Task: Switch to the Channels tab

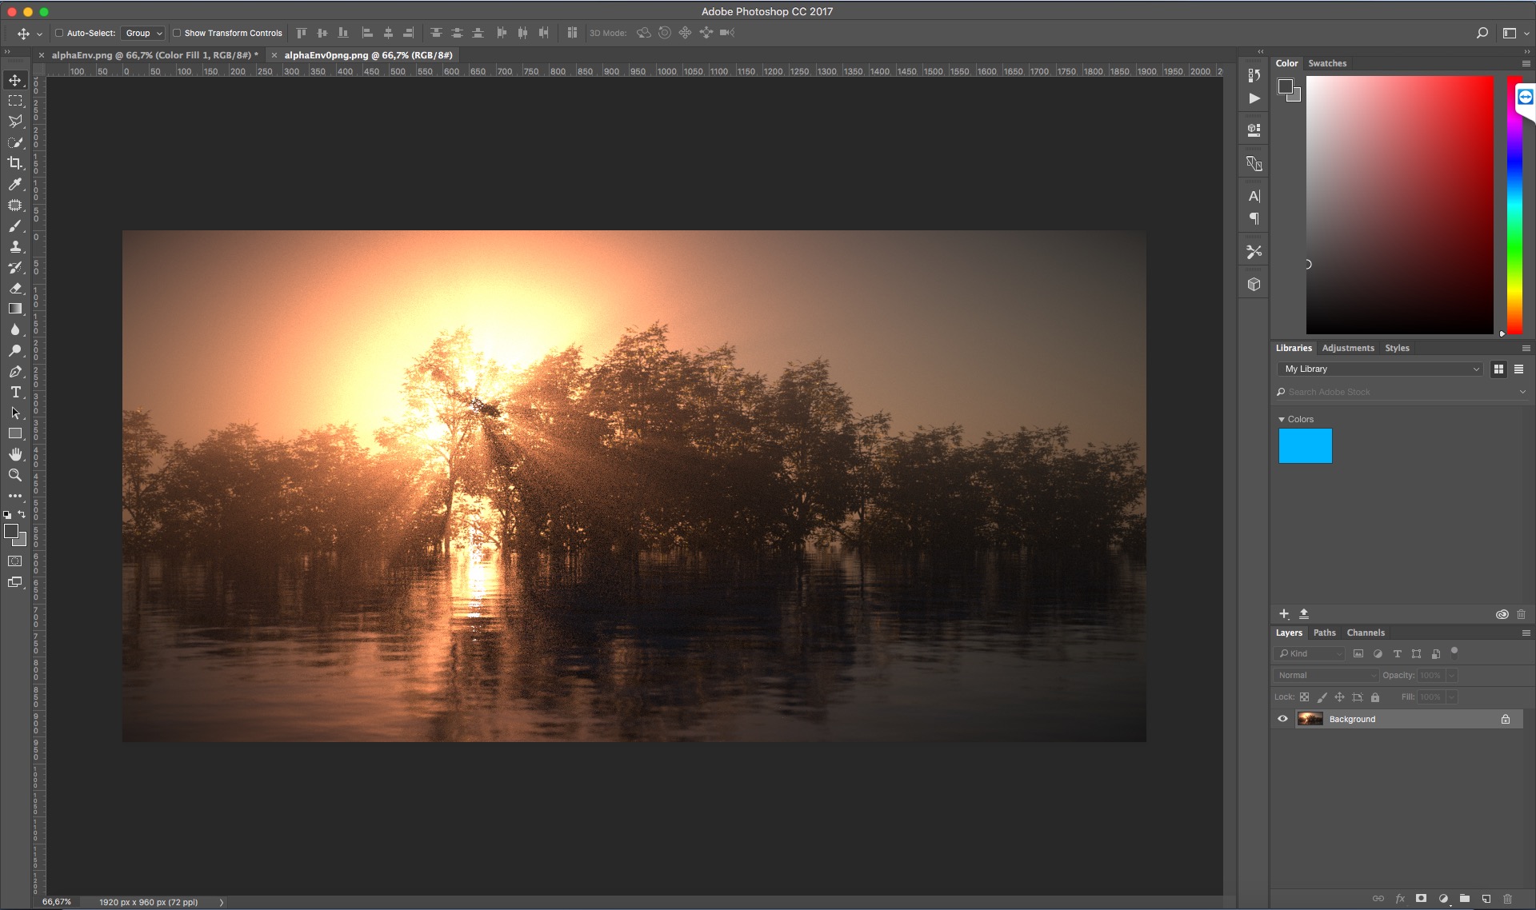Action: click(1365, 633)
